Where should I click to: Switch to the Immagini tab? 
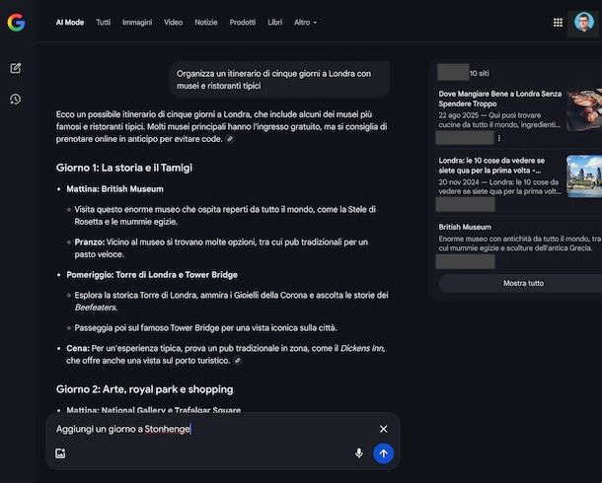(137, 22)
